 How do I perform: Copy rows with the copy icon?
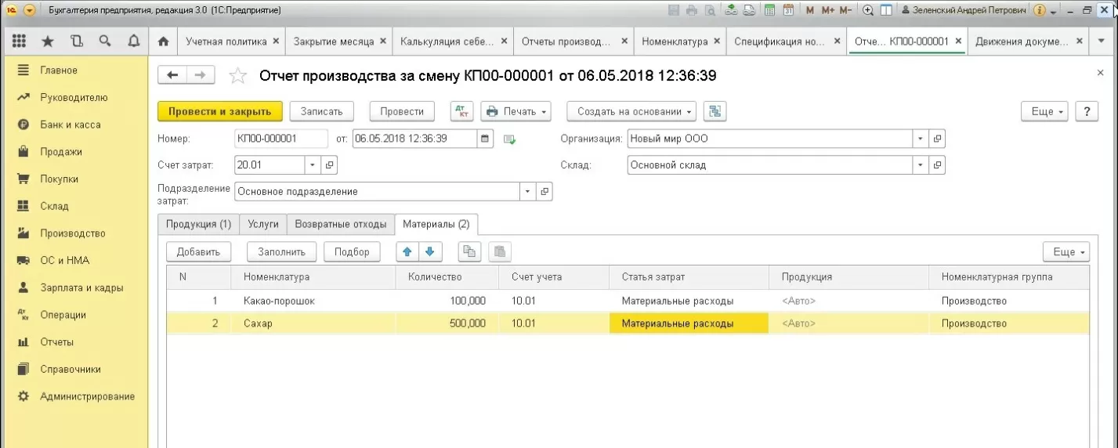click(x=469, y=251)
